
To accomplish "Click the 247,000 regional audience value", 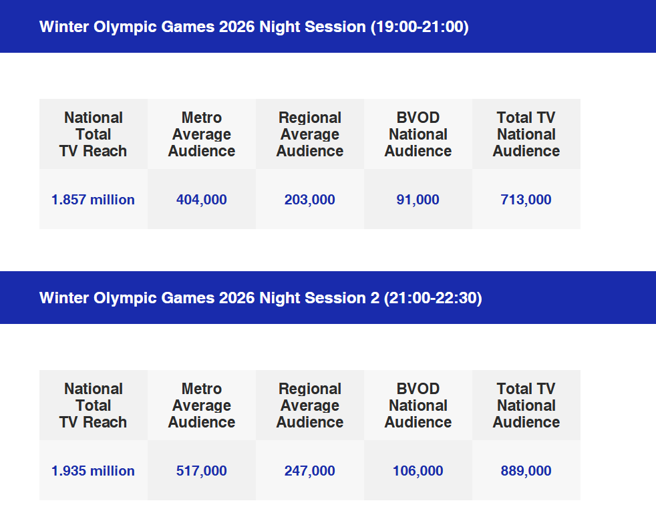I will [310, 471].
